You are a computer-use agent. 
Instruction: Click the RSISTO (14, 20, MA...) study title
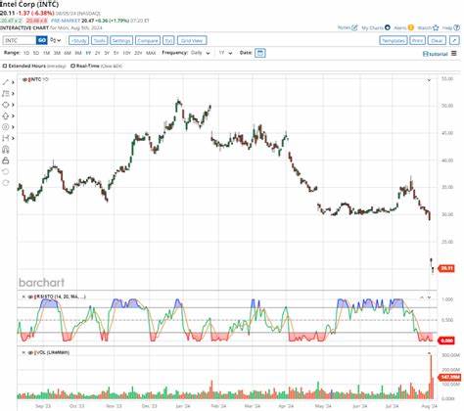tap(61, 297)
